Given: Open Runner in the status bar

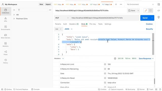Looking at the screenshot, I should tap(141, 89).
